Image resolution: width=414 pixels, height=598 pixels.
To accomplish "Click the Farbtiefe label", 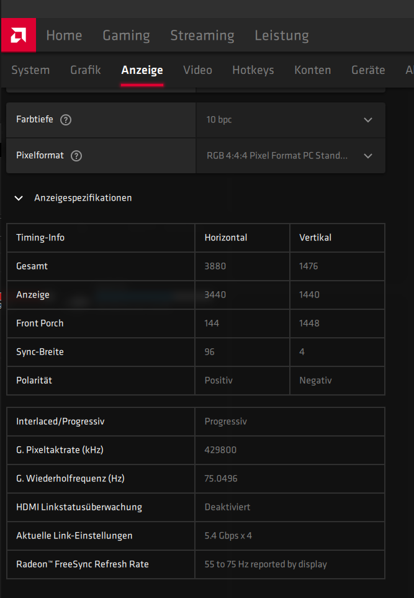I will (x=35, y=119).
